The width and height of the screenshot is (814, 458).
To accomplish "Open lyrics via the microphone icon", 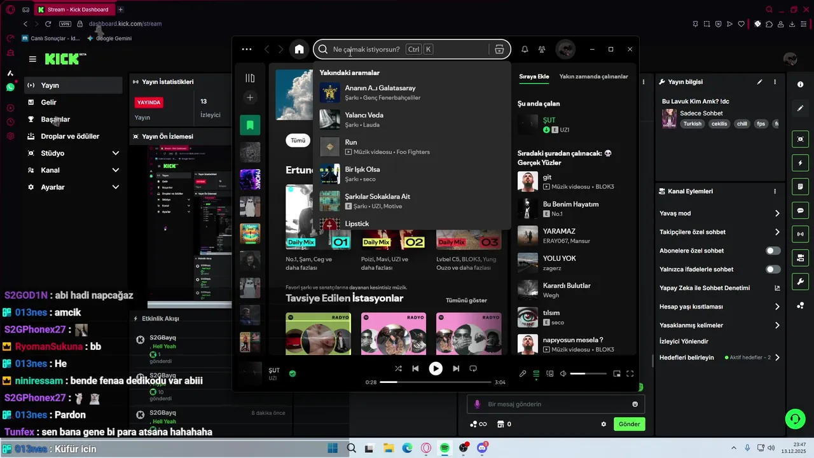I will pyautogui.click(x=523, y=374).
